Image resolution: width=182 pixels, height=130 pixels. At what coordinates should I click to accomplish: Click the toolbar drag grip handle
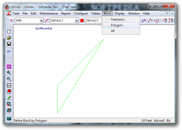(x=7, y=20)
